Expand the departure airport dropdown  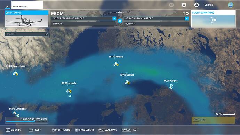(x=114, y=18)
